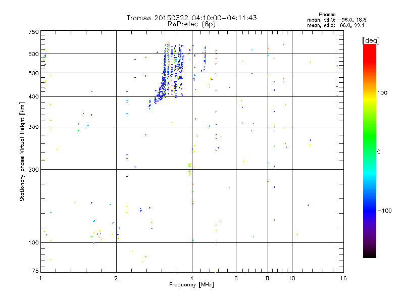Click the y-axis tick label '200'
This screenshot has width=404, height=303.
(33, 170)
